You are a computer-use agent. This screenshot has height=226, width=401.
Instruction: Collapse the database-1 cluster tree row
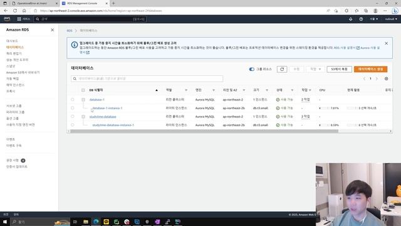click(x=83, y=99)
